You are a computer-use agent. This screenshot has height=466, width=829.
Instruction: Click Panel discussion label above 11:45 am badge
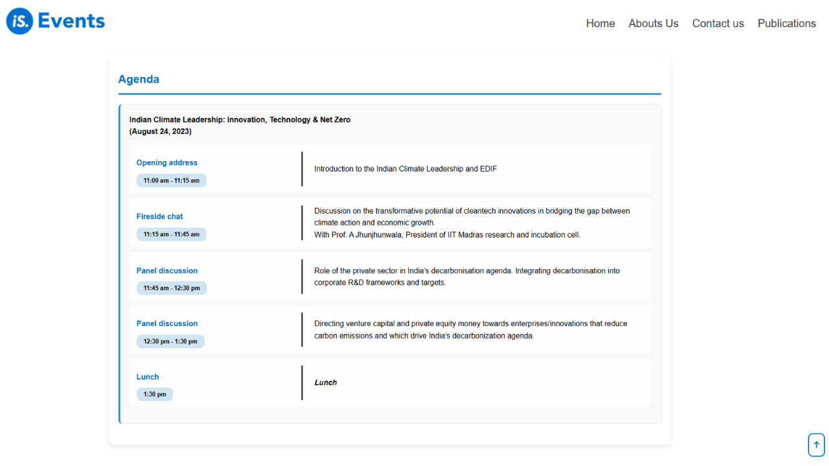coord(167,271)
